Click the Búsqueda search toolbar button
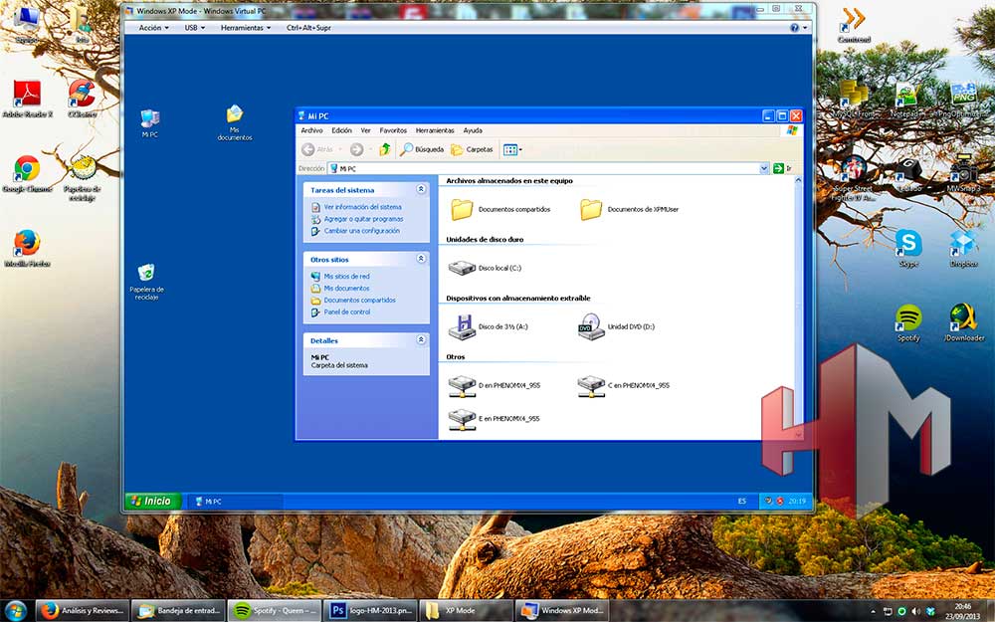 tap(422, 150)
